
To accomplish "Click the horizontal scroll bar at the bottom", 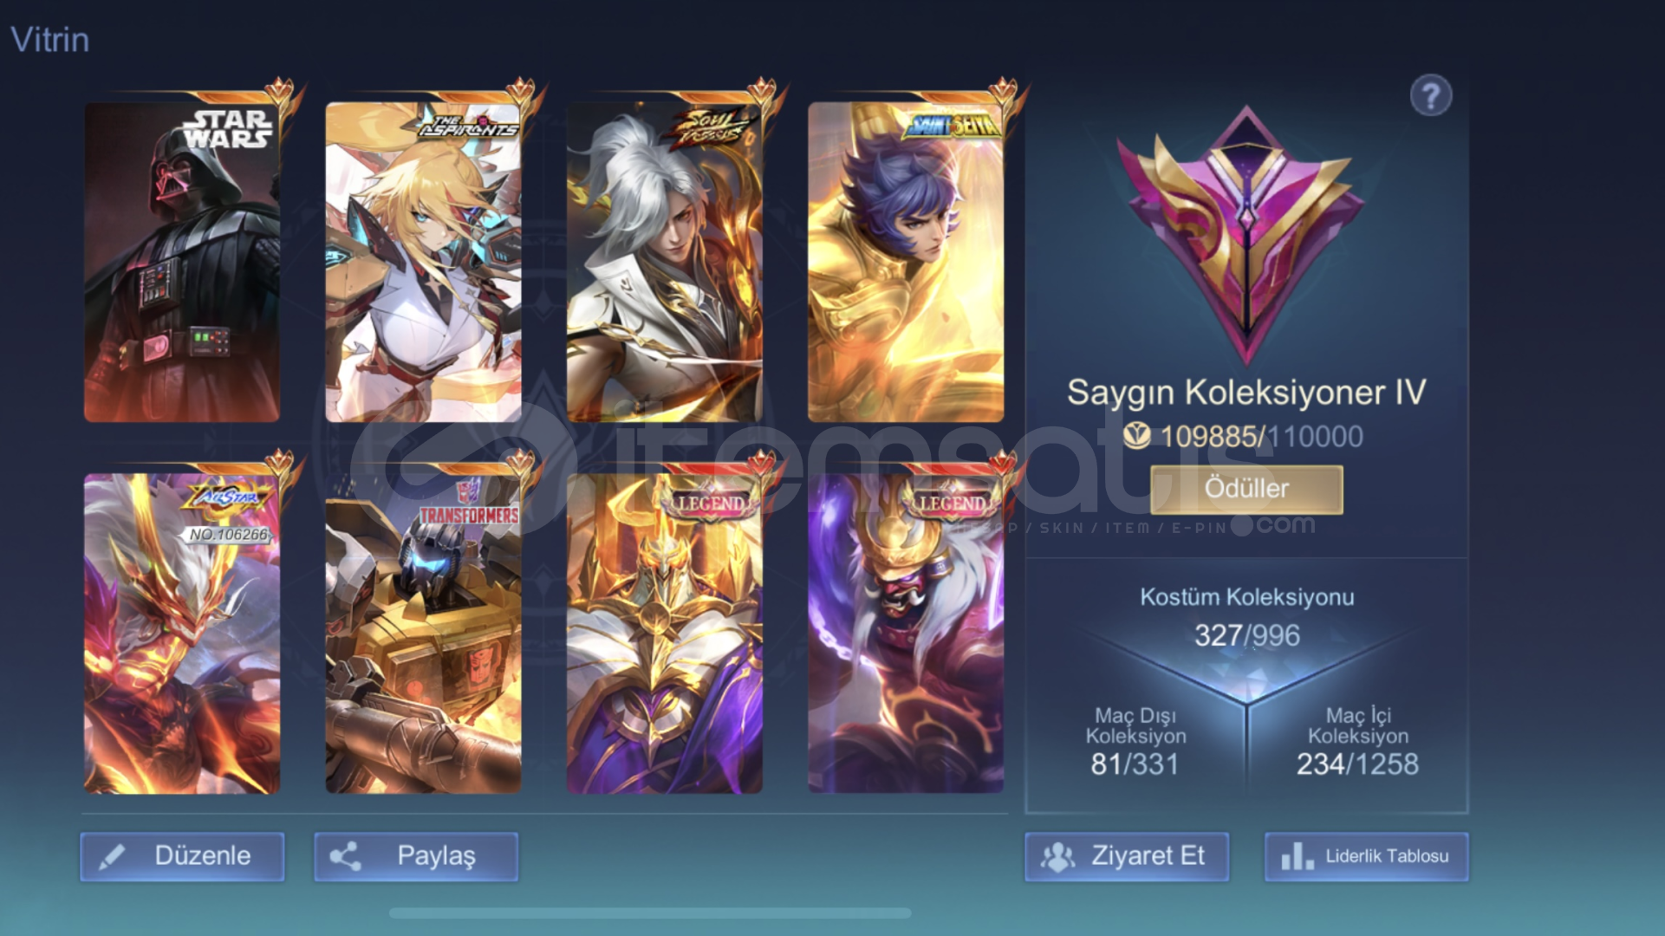I will [650, 913].
